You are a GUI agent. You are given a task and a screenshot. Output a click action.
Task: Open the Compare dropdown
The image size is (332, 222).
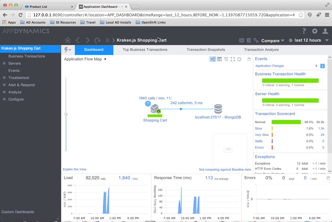[273, 41]
